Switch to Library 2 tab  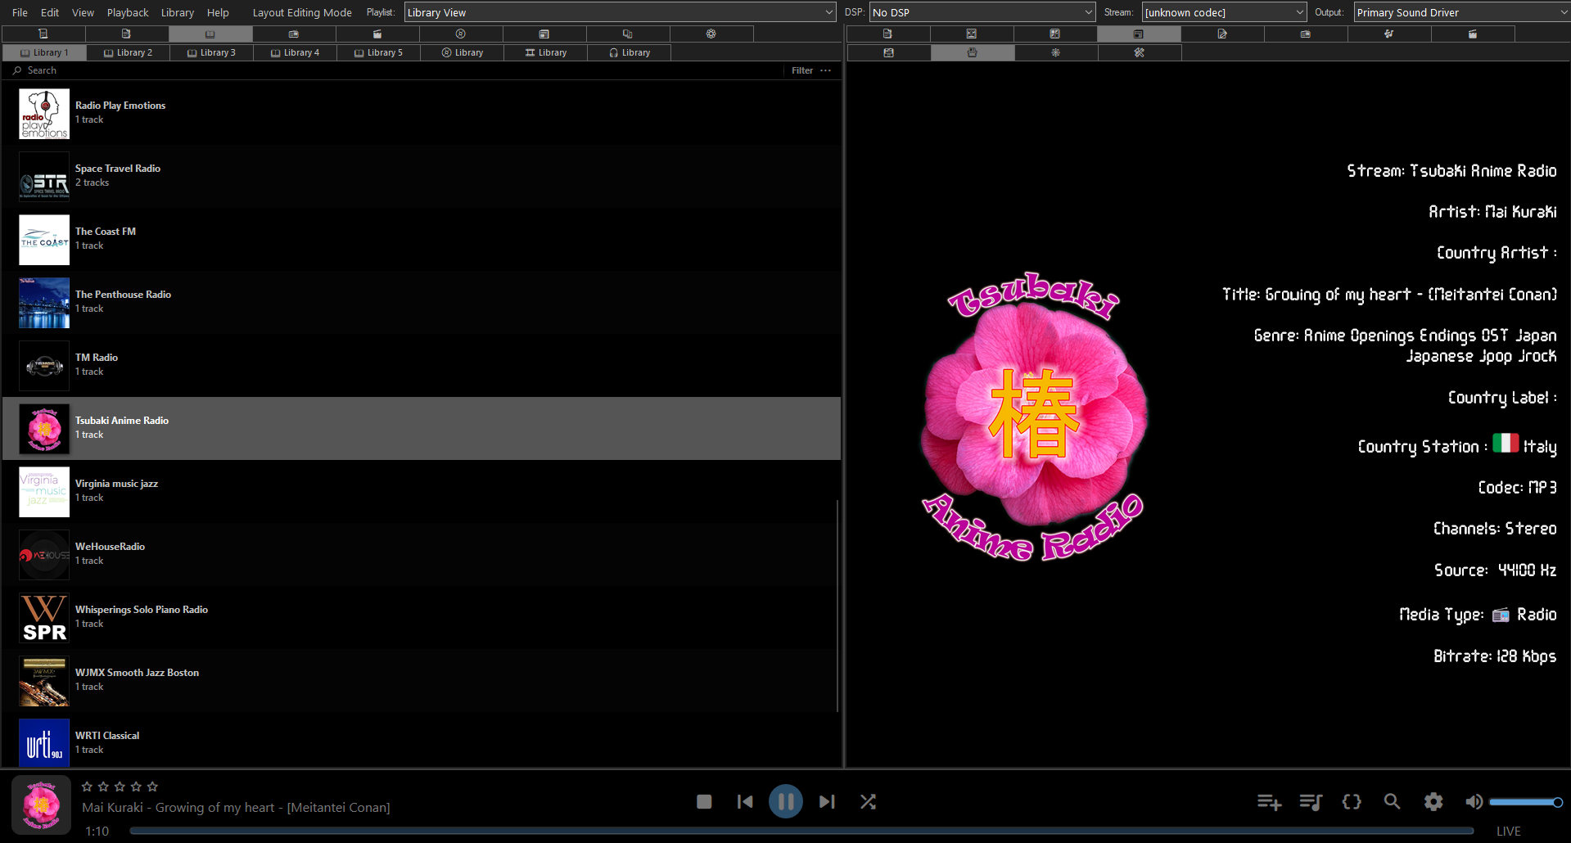pos(128,52)
